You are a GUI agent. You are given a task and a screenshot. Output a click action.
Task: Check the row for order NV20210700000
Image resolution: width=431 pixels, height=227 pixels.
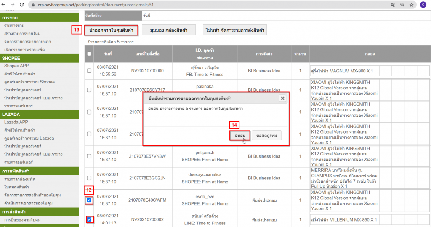tap(89, 71)
